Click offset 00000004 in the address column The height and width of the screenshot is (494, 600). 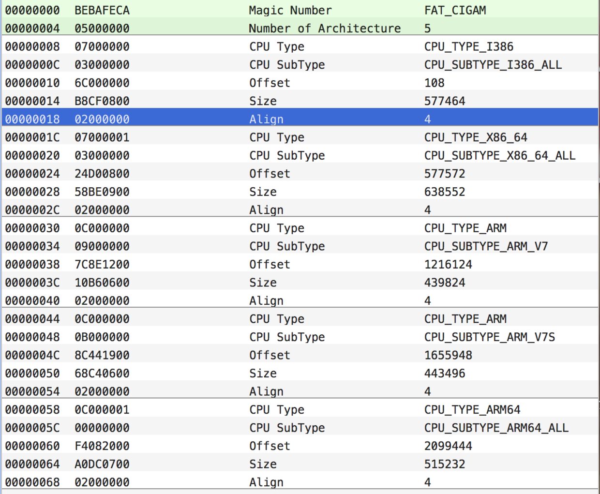pyautogui.click(x=32, y=29)
